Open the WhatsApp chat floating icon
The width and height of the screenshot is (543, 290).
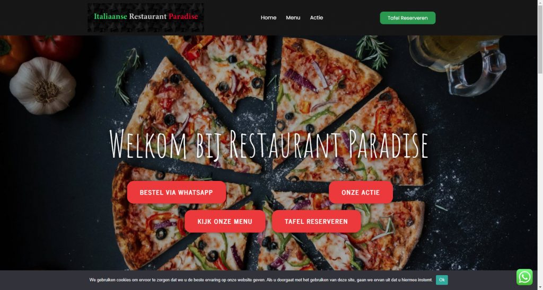524,277
